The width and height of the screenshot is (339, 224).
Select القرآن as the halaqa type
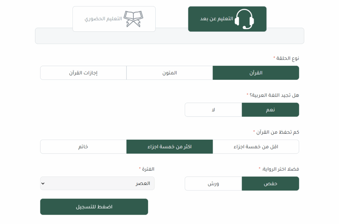[x=256, y=73]
